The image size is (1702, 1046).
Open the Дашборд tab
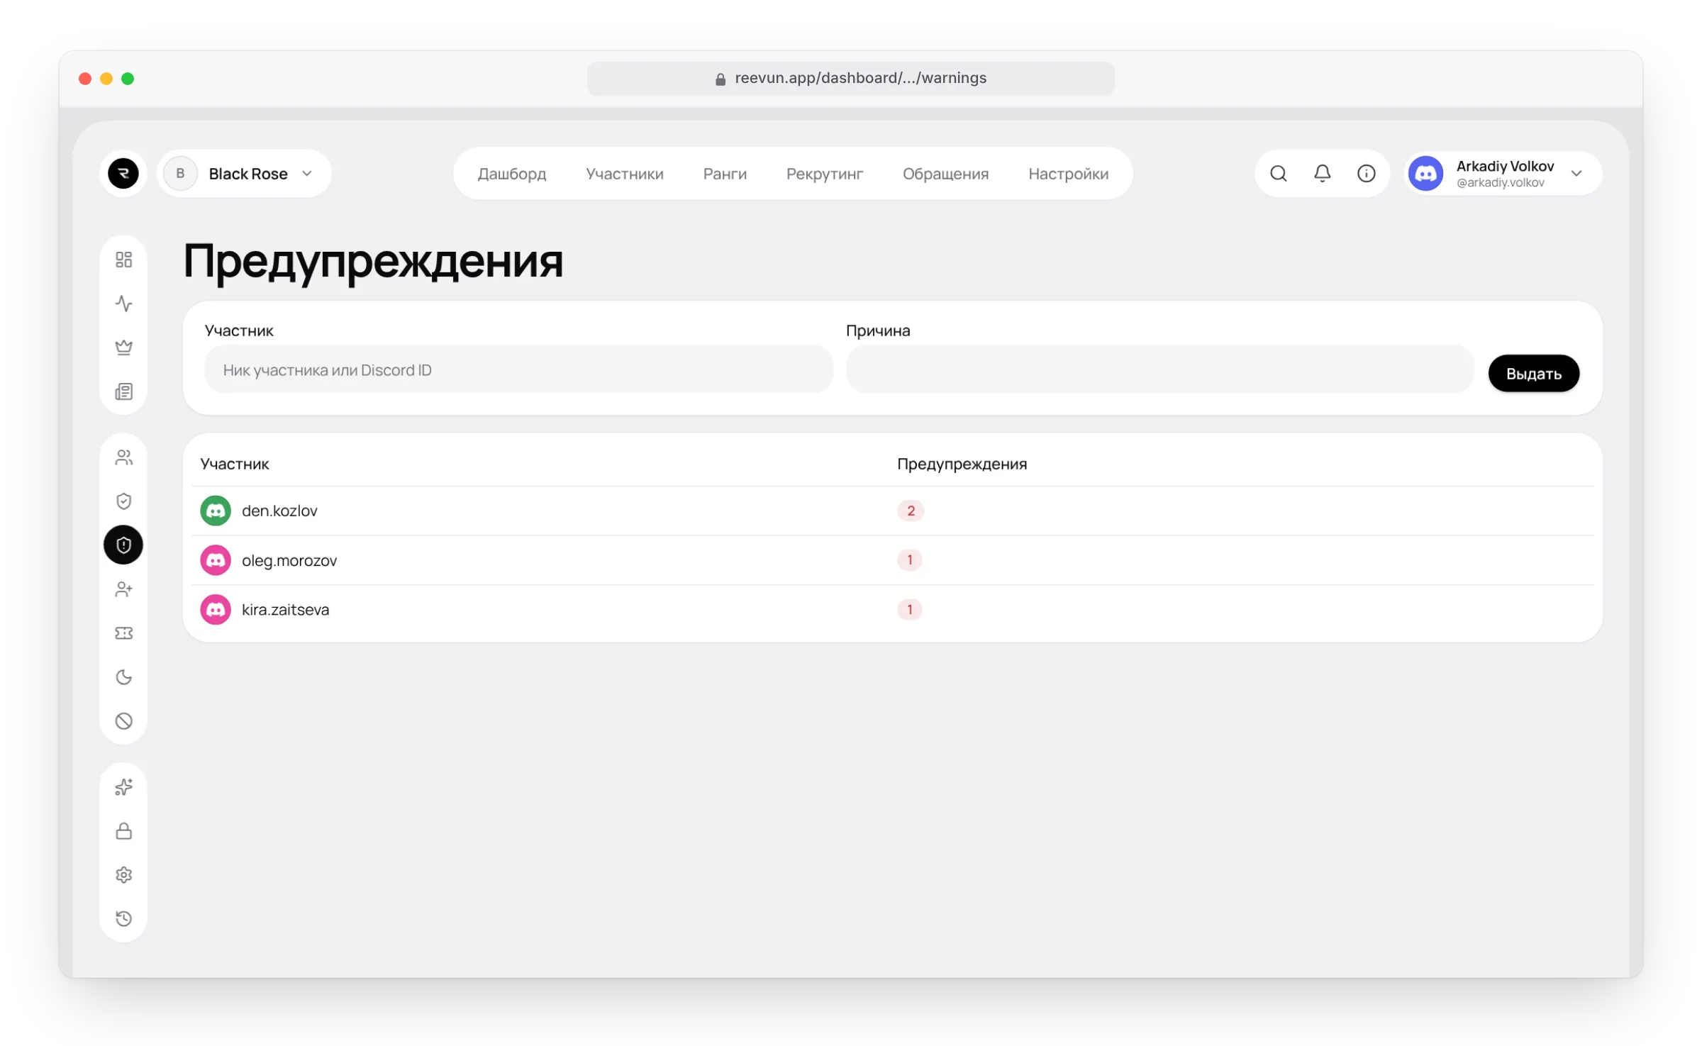point(511,174)
